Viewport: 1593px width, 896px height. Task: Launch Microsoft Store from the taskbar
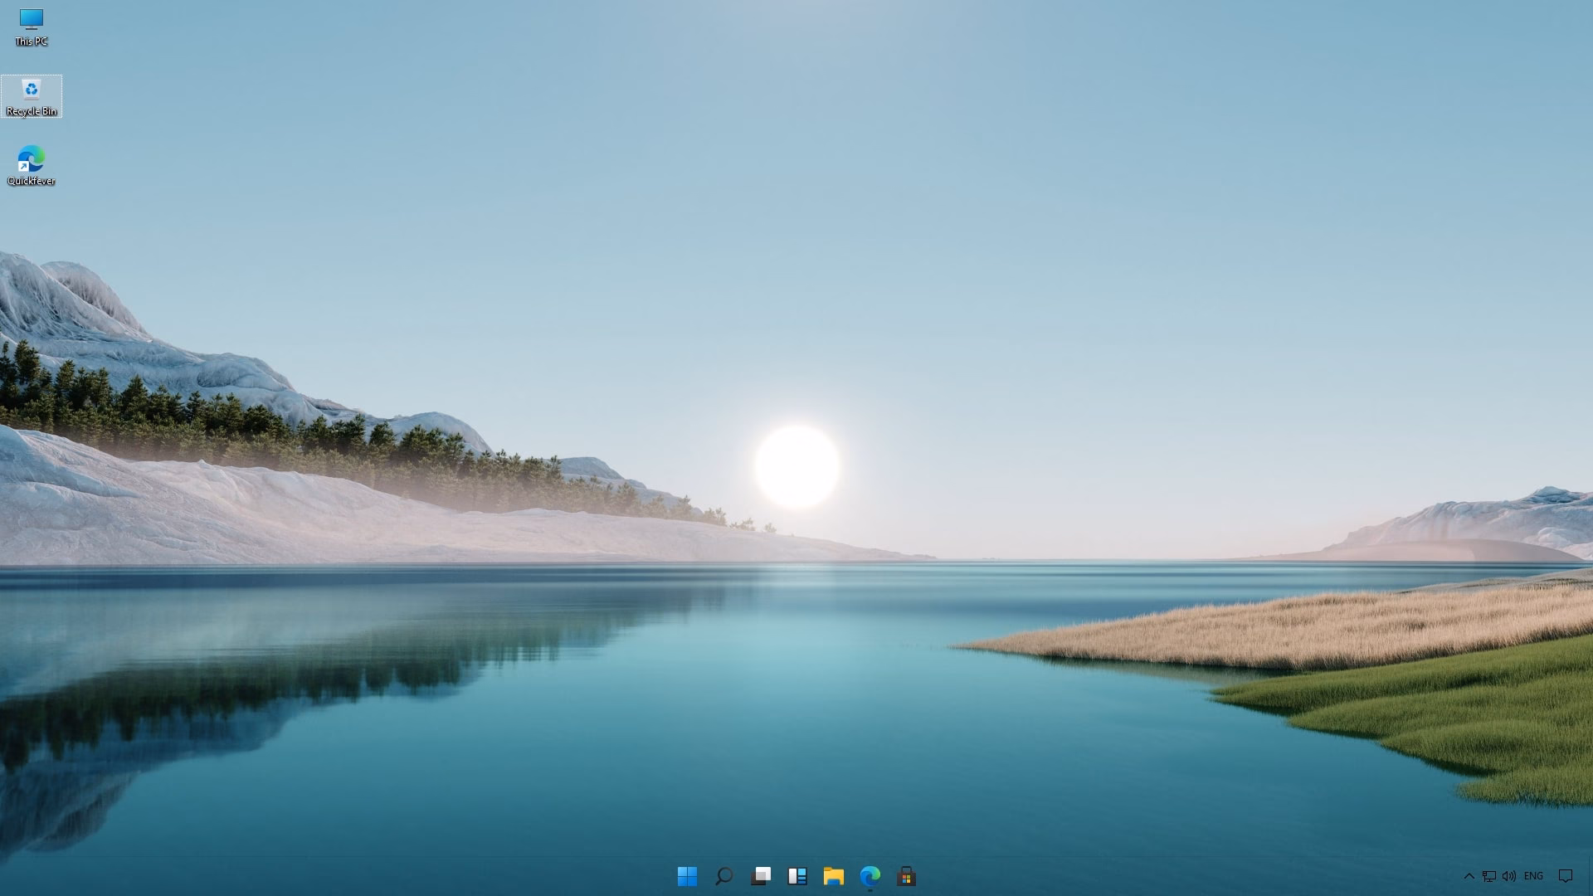pyautogui.click(x=907, y=876)
